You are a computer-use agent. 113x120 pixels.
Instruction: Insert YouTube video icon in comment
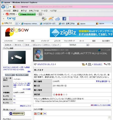[35, 113]
